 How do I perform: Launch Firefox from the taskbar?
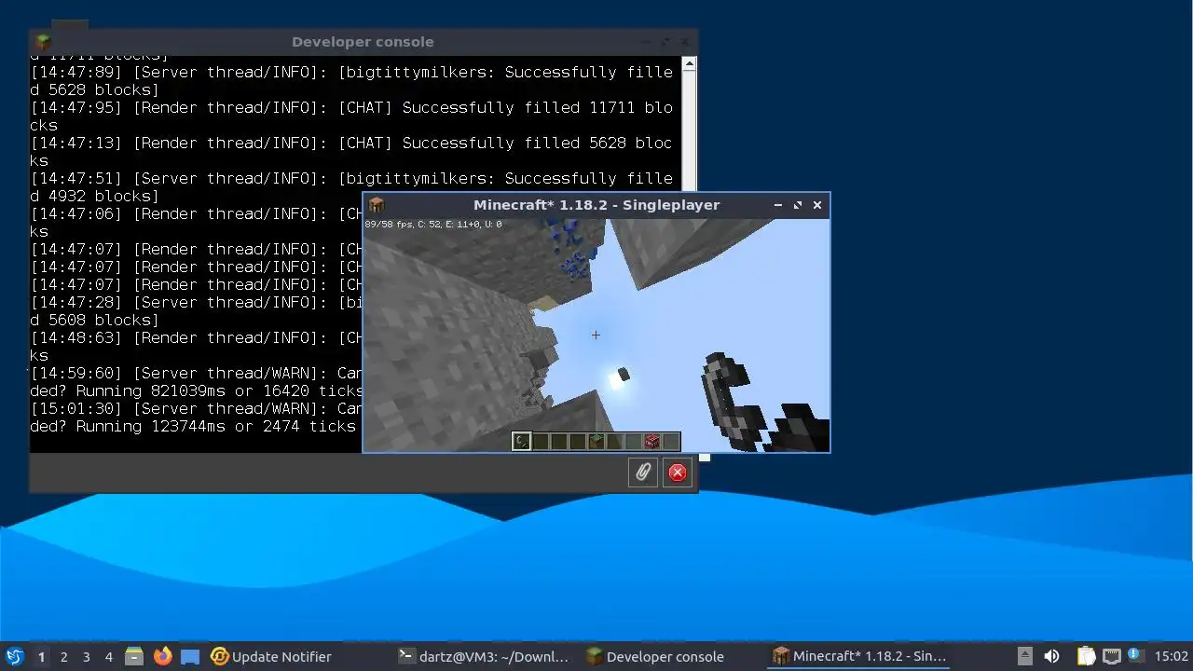tap(163, 656)
